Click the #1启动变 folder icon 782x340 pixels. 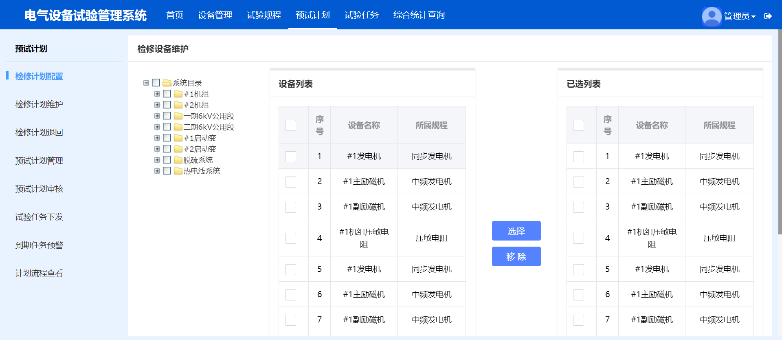coord(178,138)
